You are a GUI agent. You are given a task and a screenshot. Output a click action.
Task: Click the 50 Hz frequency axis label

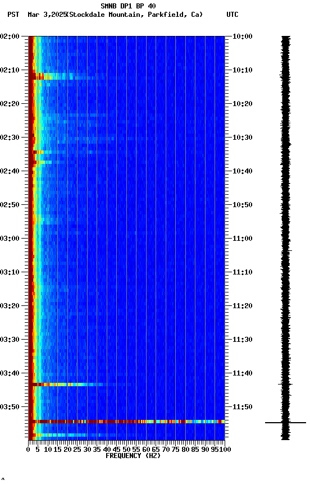(126, 450)
